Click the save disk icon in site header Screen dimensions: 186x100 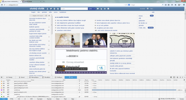(x=108, y=9)
